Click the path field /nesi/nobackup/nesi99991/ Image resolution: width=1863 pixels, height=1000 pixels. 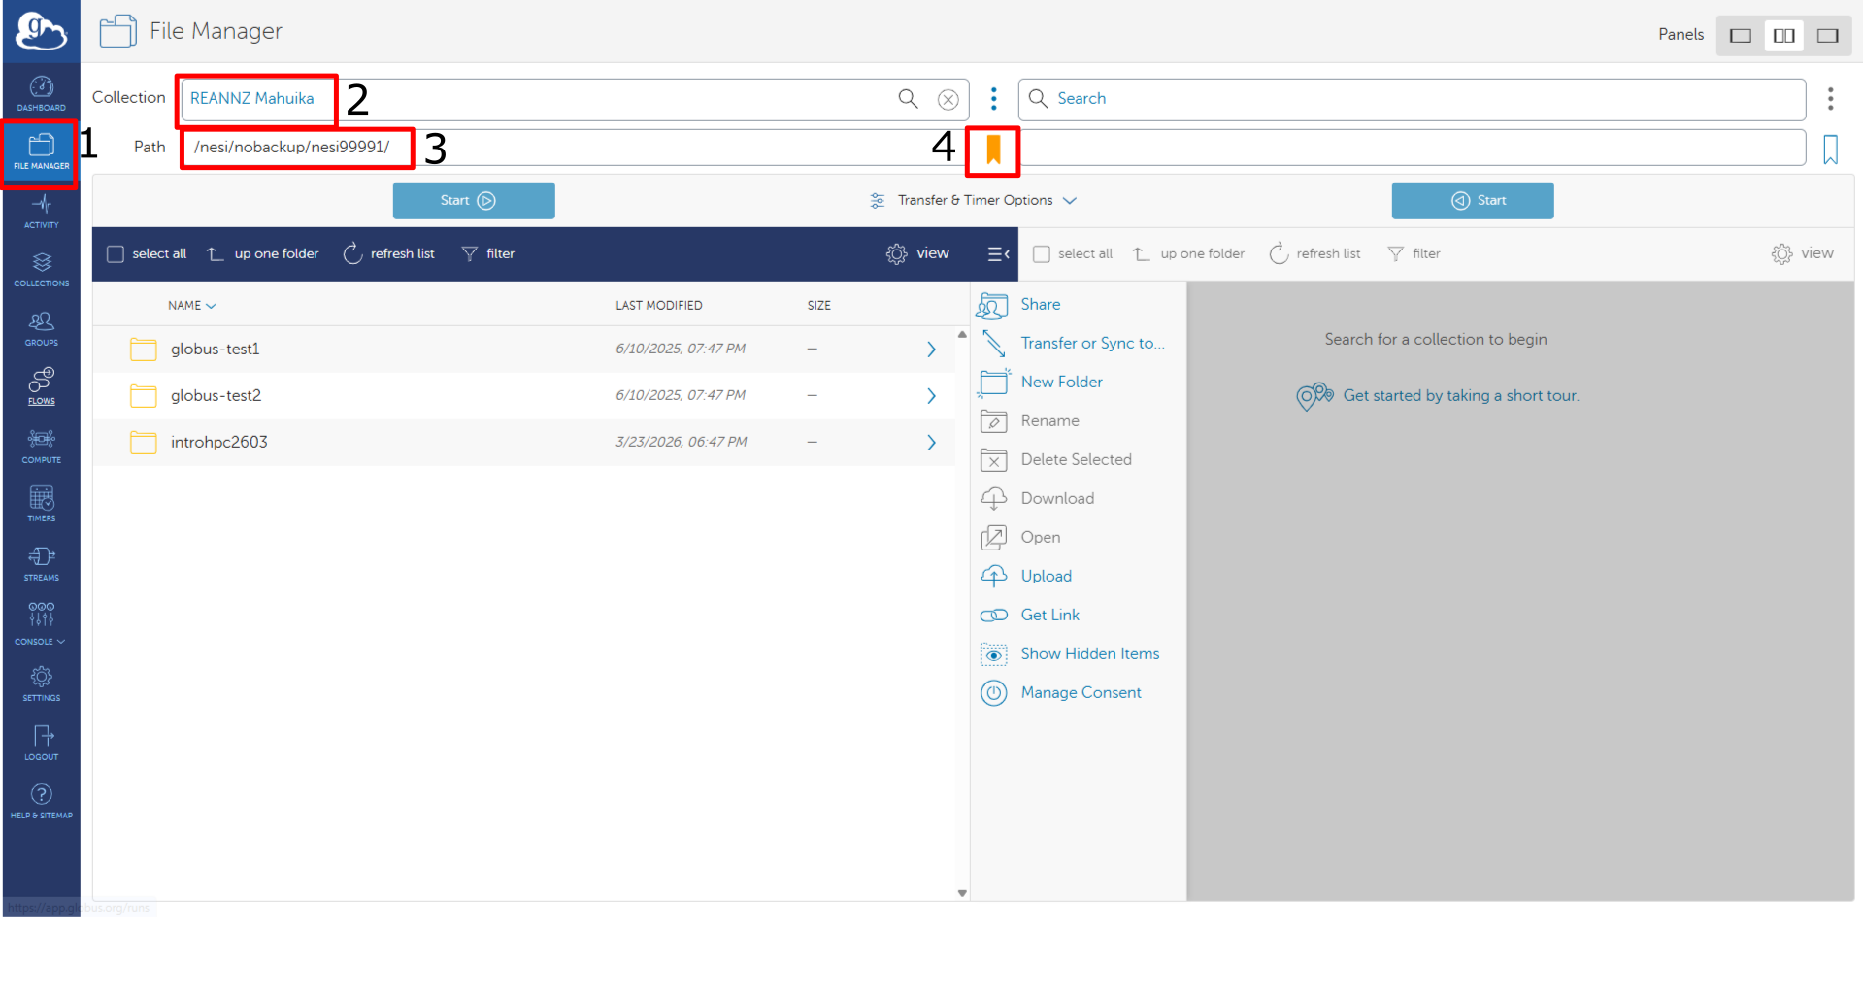pyautogui.click(x=575, y=148)
